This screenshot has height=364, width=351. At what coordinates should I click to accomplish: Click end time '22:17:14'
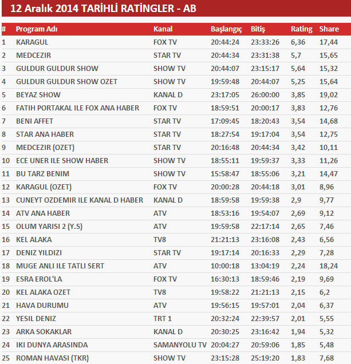coord(265,226)
